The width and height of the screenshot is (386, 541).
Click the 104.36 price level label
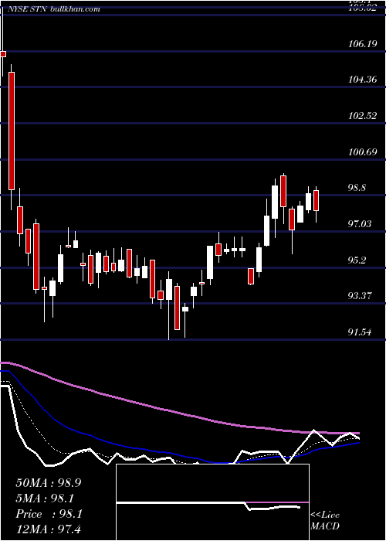coord(362,80)
